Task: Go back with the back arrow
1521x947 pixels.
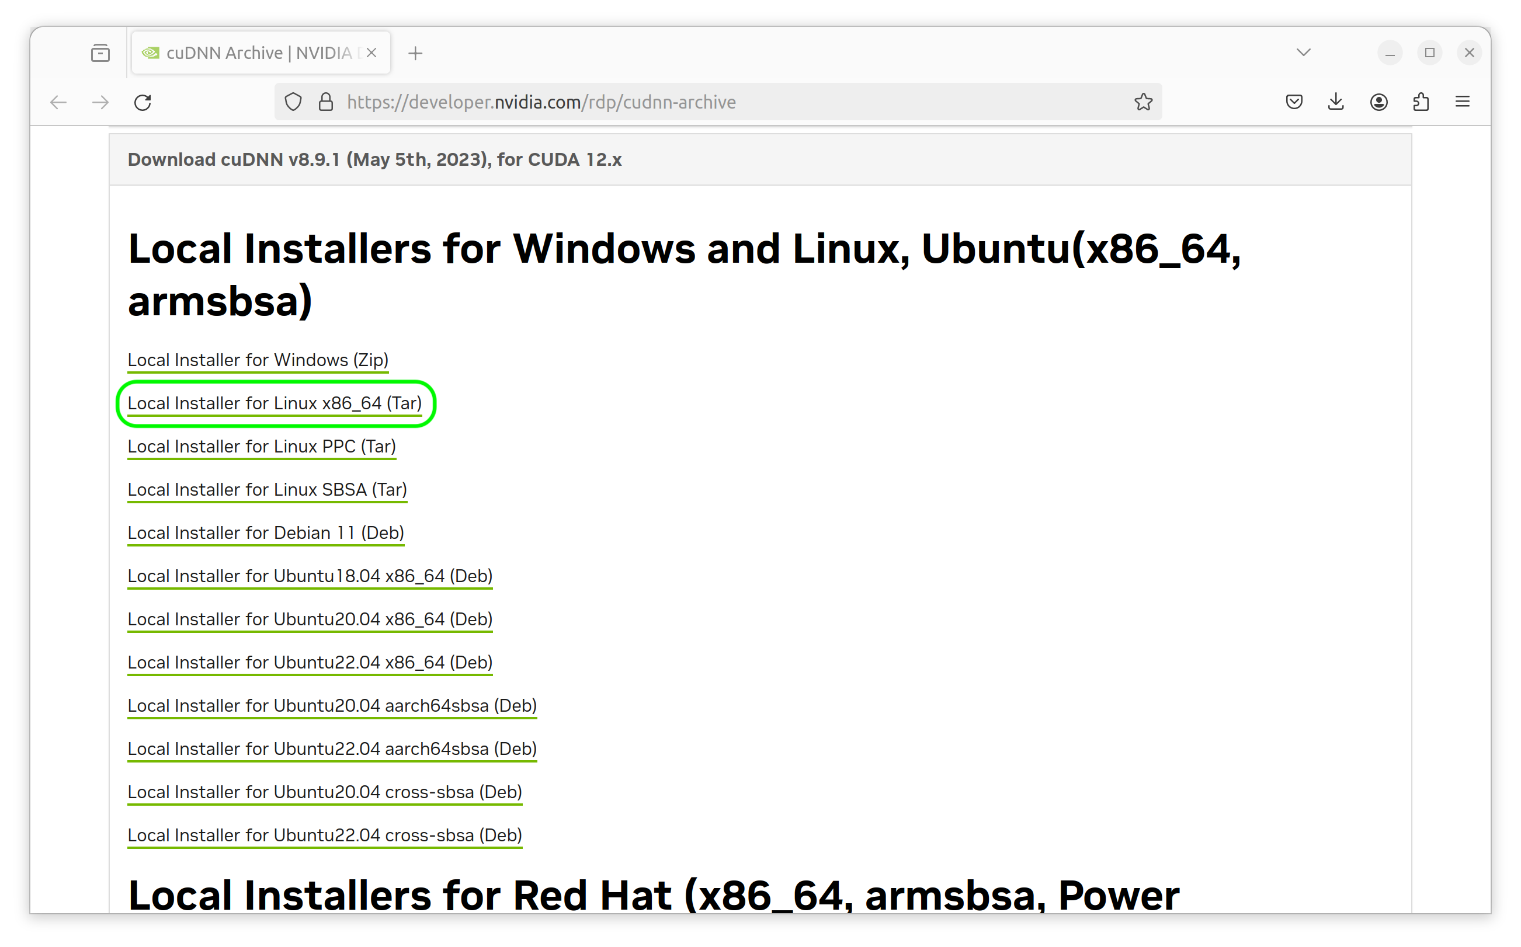Action: coord(58,102)
